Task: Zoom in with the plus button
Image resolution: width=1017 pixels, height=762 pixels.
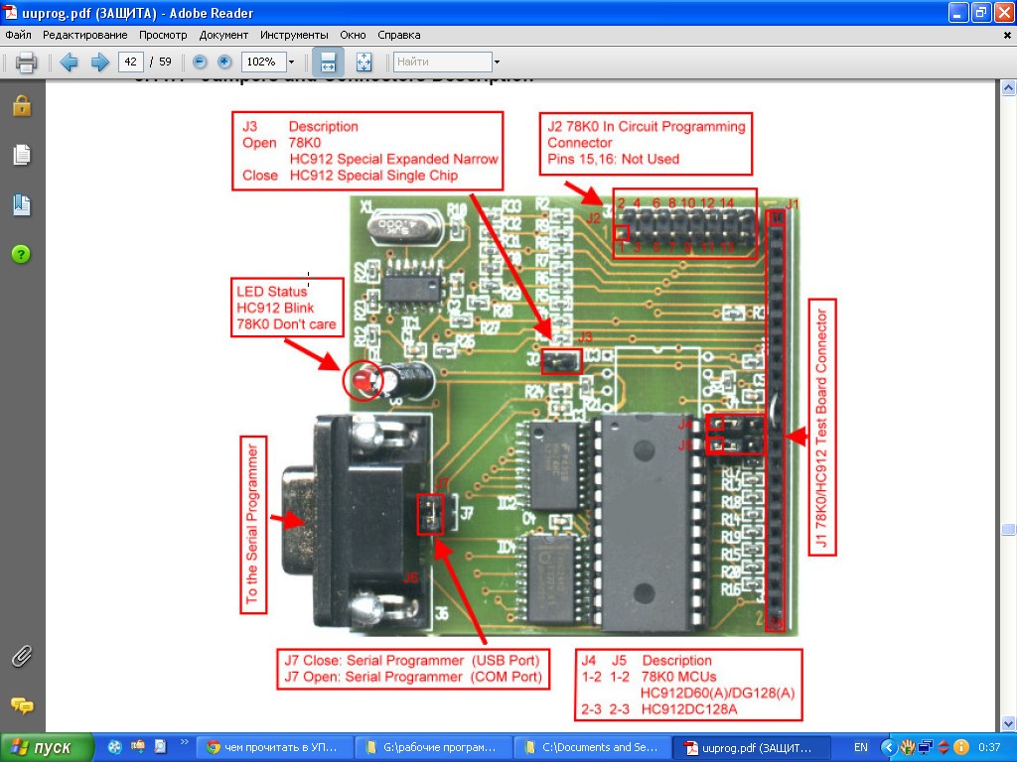Action: (x=224, y=63)
